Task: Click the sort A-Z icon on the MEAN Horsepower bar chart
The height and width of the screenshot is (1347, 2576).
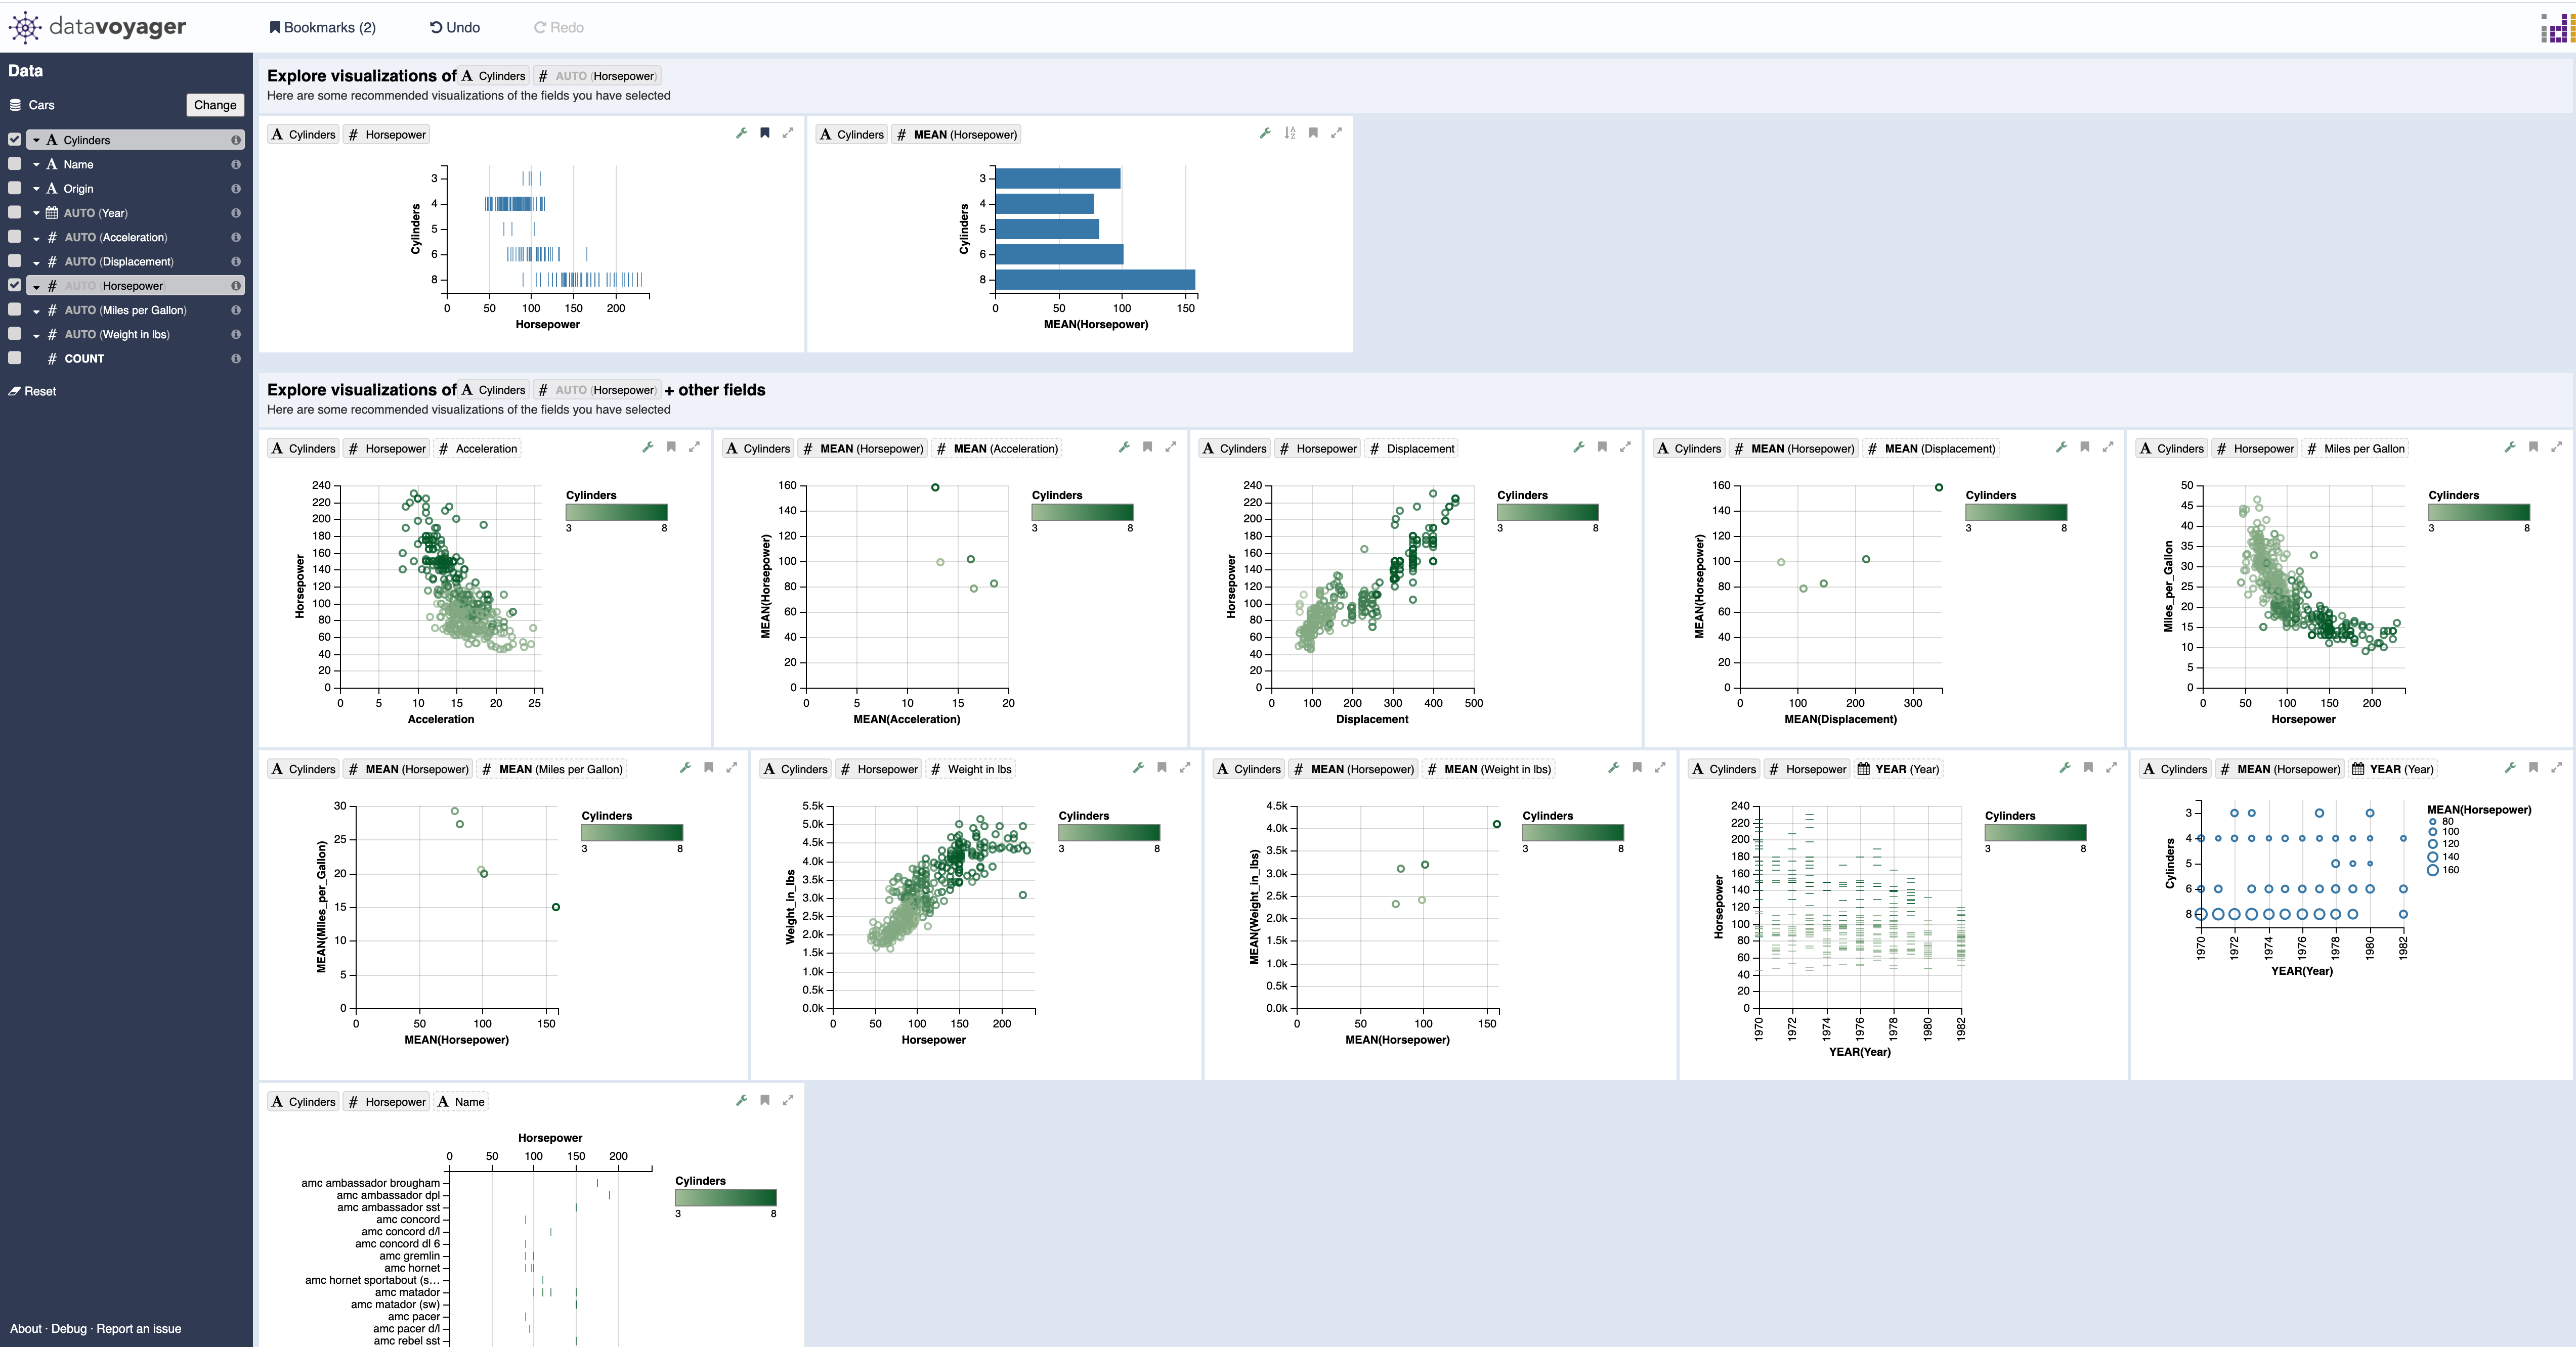Action: (1290, 133)
